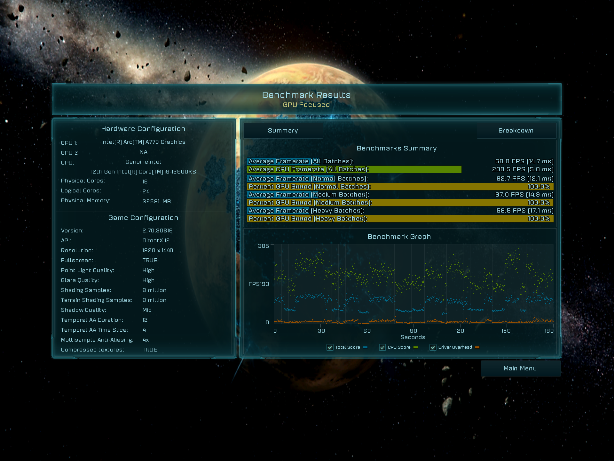The image size is (614, 461).
Task: Toggle the Total Score checkbox
Action: pos(330,347)
